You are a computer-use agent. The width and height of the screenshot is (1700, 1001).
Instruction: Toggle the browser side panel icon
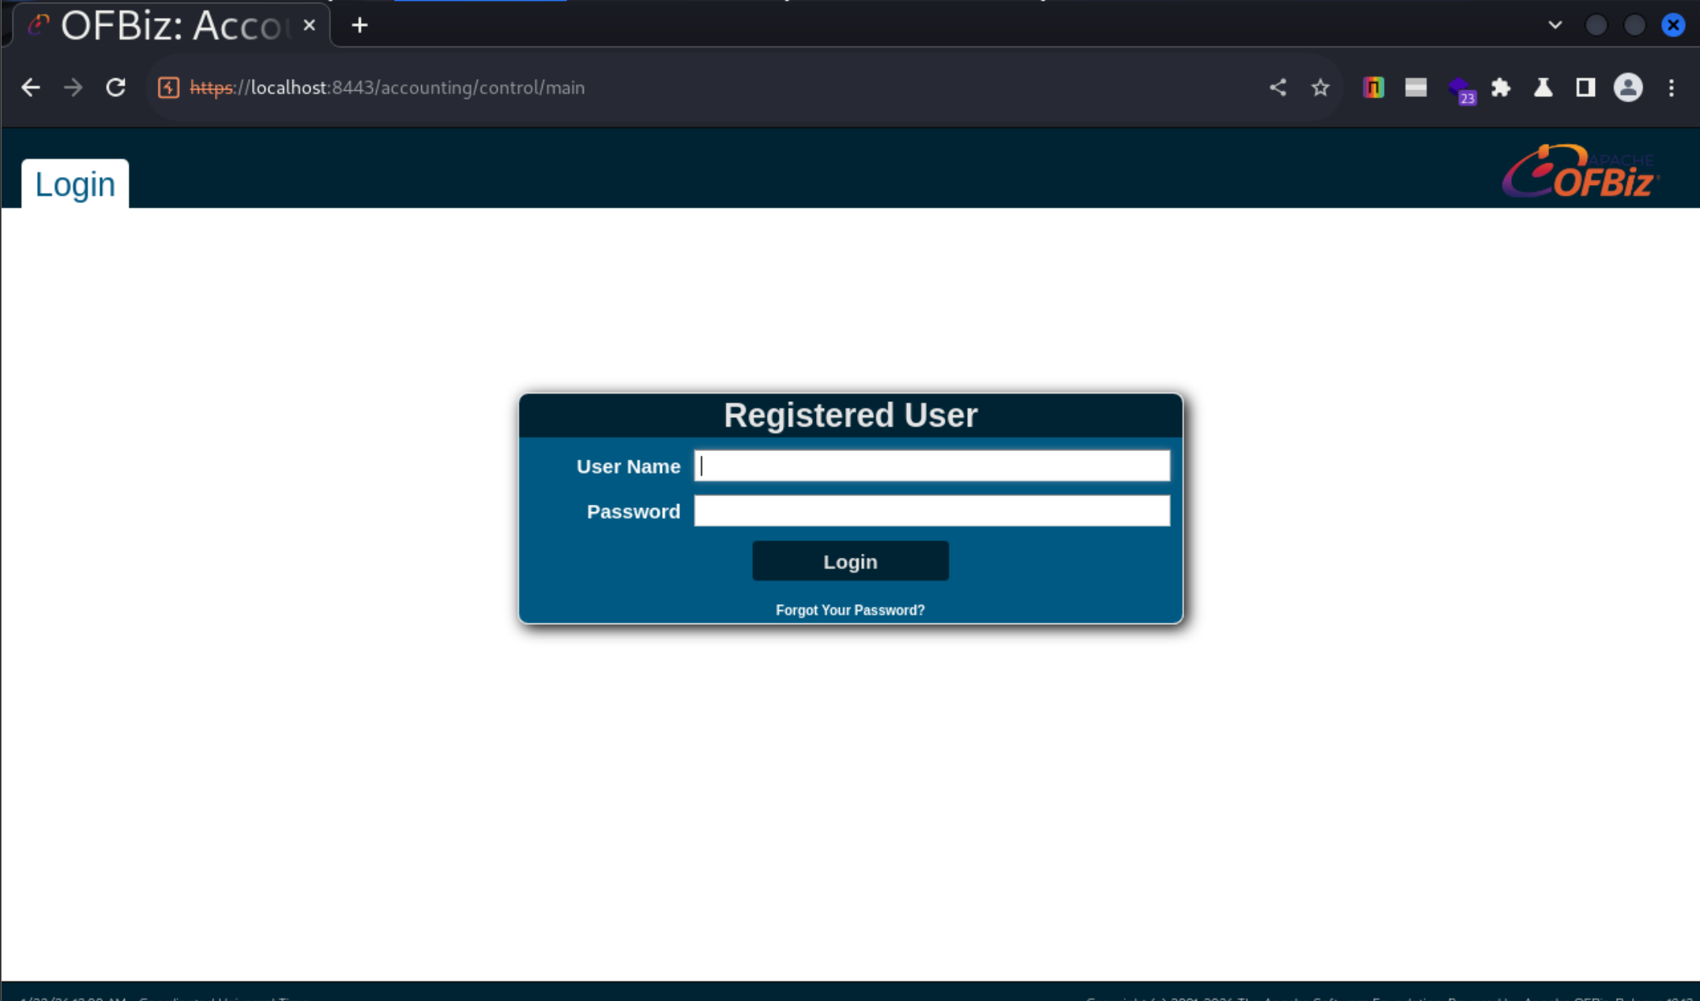pyautogui.click(x=1585, y=88)
